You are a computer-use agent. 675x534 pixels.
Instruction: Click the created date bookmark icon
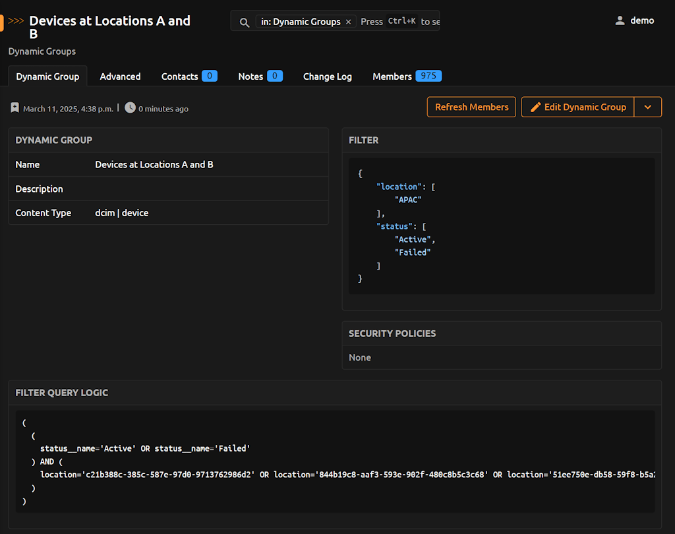[x=15, y=108]
